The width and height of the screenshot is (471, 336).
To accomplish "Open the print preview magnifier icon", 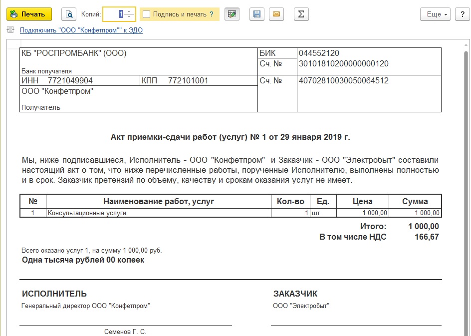I will [69, 14].
